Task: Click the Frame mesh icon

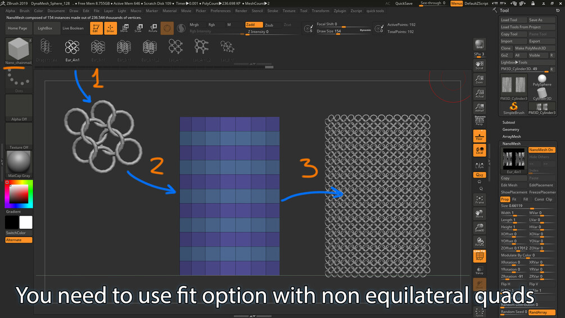Action: [479, 199]
